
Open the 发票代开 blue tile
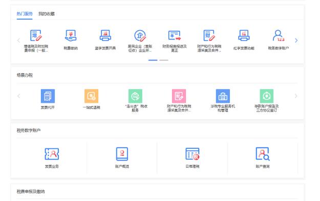(48, 96)
